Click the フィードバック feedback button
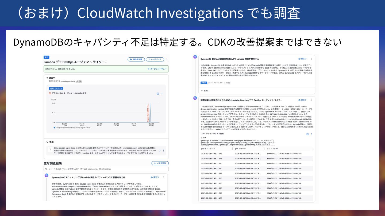Screen dimensions: 385x216 155,59
